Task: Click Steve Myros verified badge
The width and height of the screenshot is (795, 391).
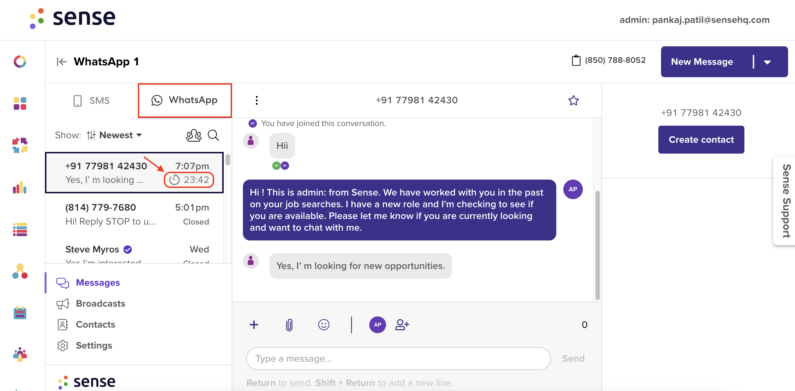Action: (127, 249)
